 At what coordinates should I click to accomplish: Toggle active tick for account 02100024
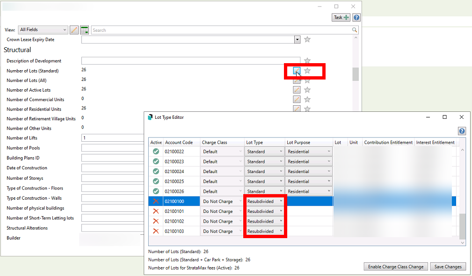(x=156, y=171)
